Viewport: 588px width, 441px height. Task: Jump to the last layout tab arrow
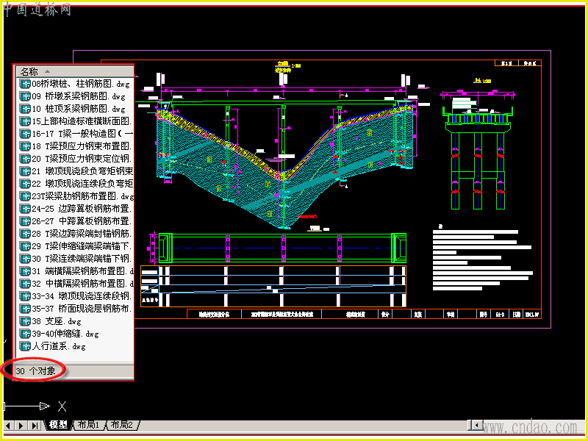tap(35, 426)
